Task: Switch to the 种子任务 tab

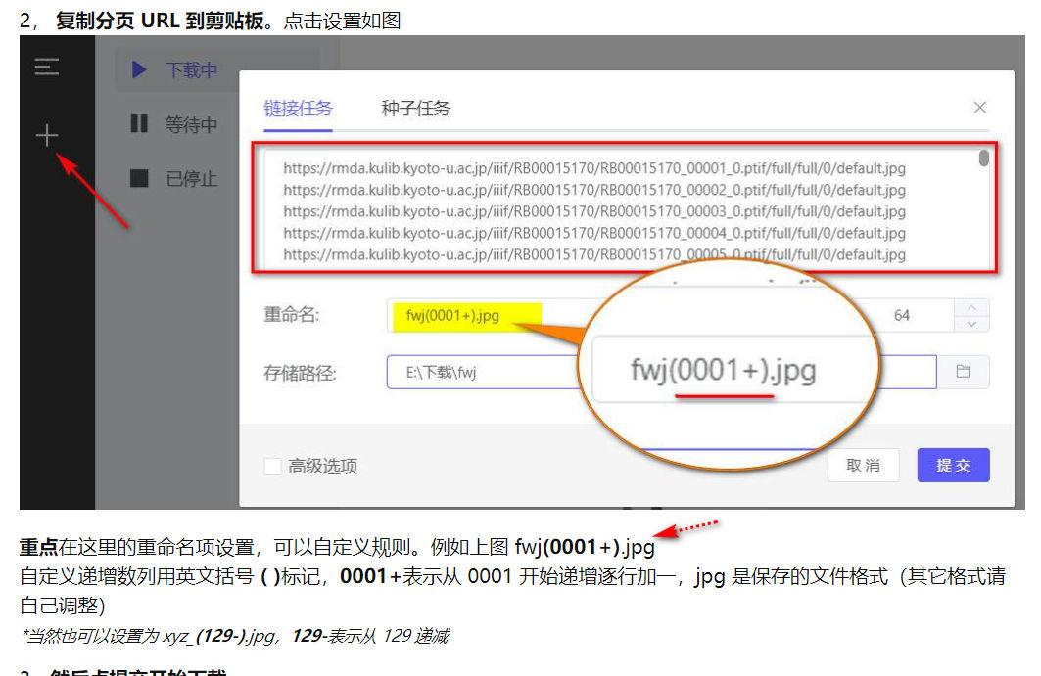Action: [x=416, y=109]
